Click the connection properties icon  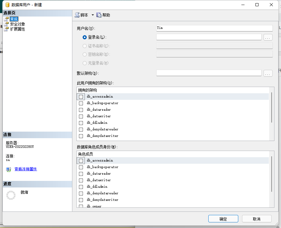point(8,169)
